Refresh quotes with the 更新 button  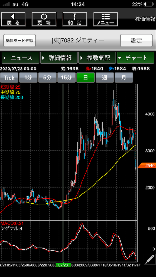point(44,19)
